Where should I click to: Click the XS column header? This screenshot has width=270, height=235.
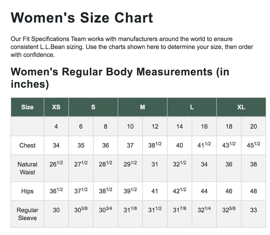pos(56,107)
